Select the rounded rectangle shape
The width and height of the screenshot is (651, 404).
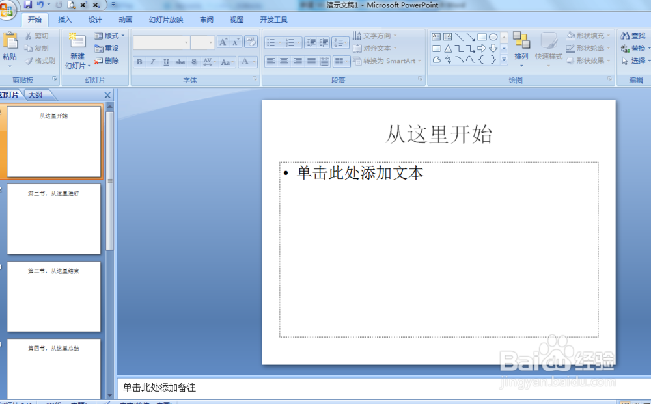(x=436, y=48)
